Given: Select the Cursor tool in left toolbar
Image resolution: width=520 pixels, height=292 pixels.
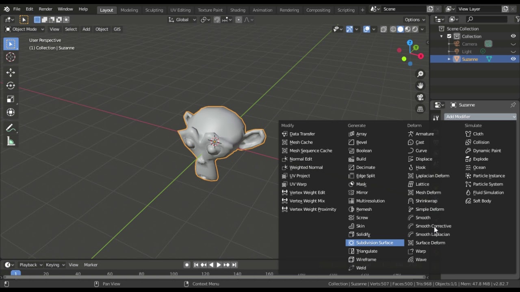Looking at the screenshot, I should pos(11,57).
